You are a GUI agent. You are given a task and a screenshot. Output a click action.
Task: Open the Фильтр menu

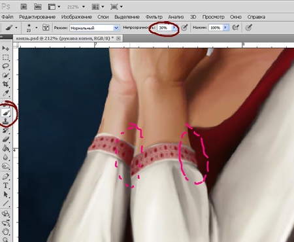154,17
